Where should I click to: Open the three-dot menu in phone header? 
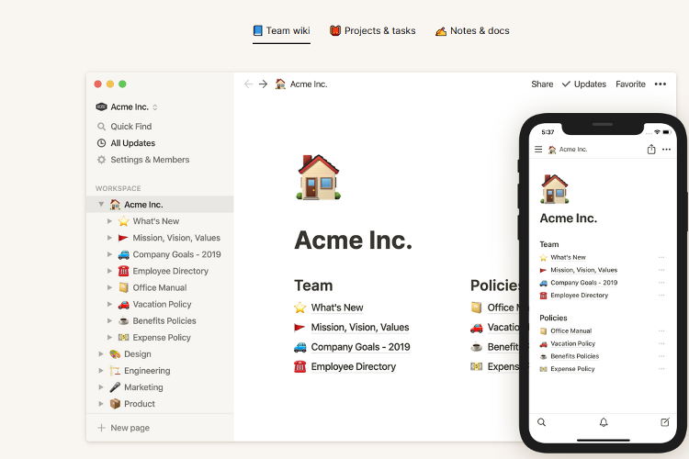pyautogui.click(x=667, y=150)
